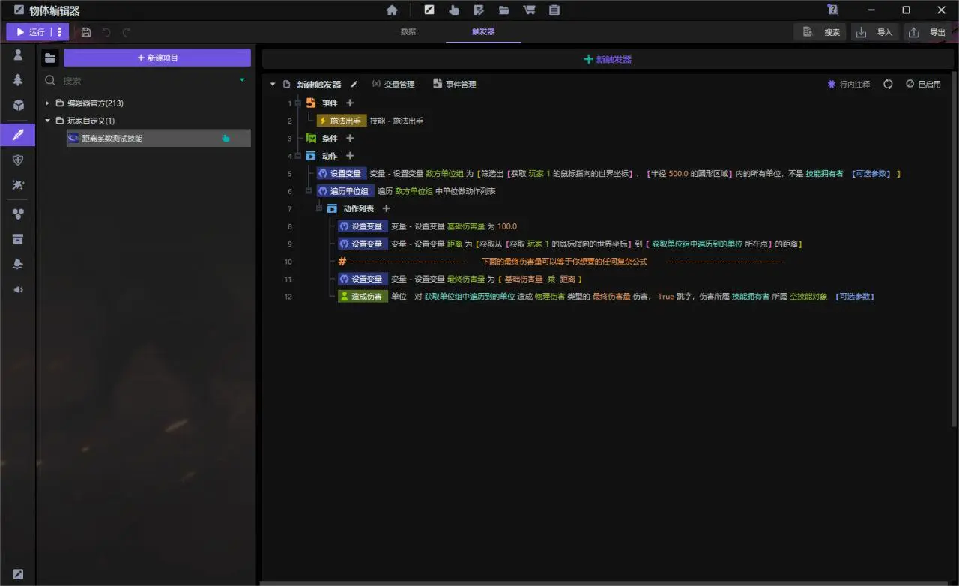
Task: Click the save disk icon
Action: tap(86, 32)
